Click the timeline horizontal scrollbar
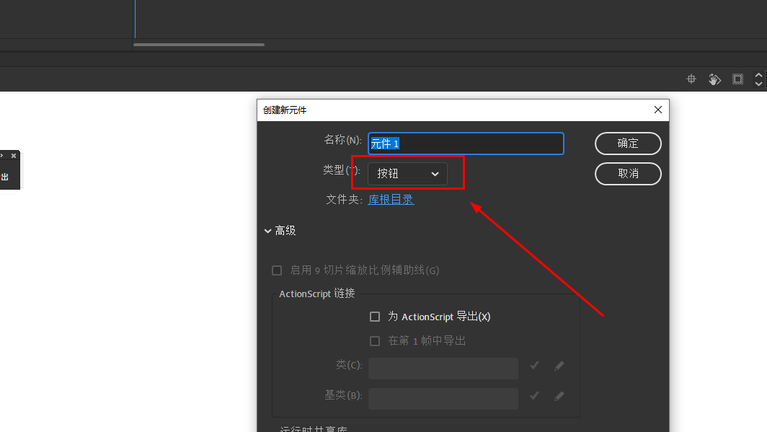 pos(199,45)
